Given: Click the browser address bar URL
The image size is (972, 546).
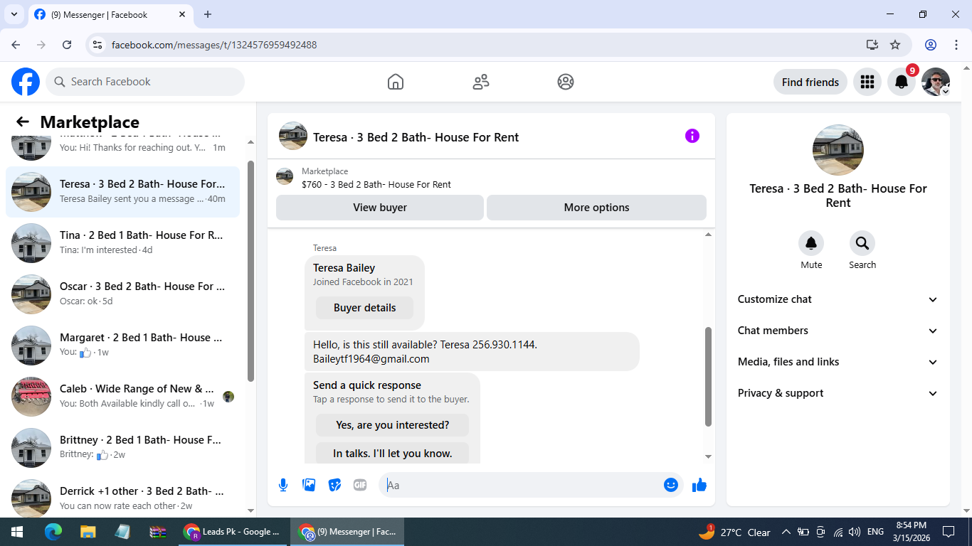Looking at the screenshot, I should (x=214, y=45).
